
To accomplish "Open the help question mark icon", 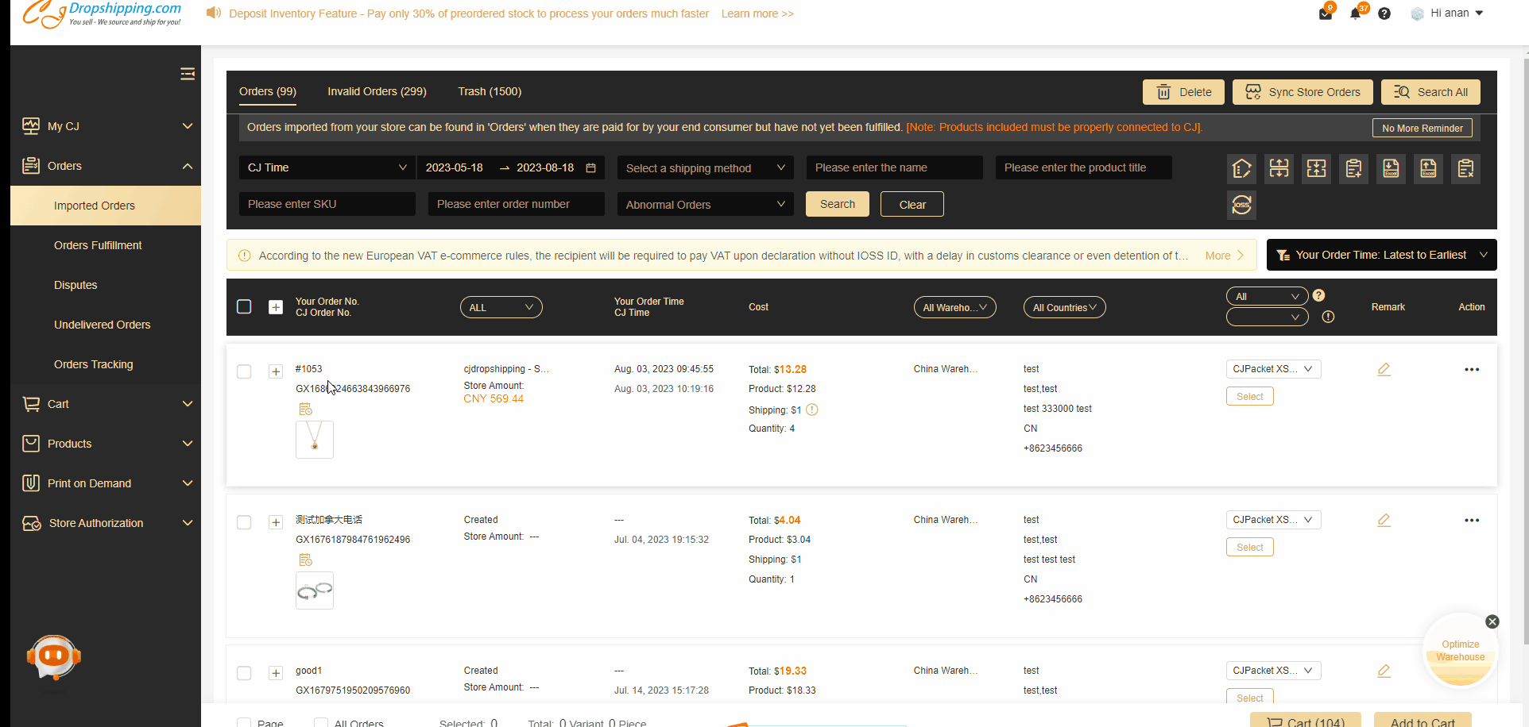I will click(1384, 13).
